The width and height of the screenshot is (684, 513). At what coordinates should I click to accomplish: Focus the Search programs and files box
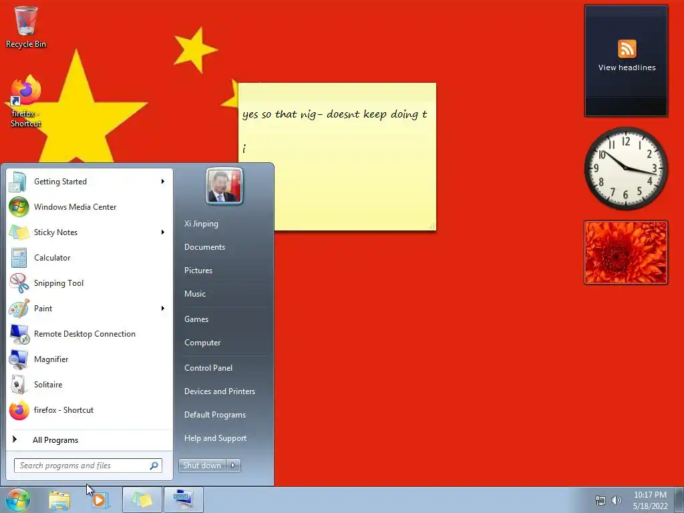click(x=88, y=466)
